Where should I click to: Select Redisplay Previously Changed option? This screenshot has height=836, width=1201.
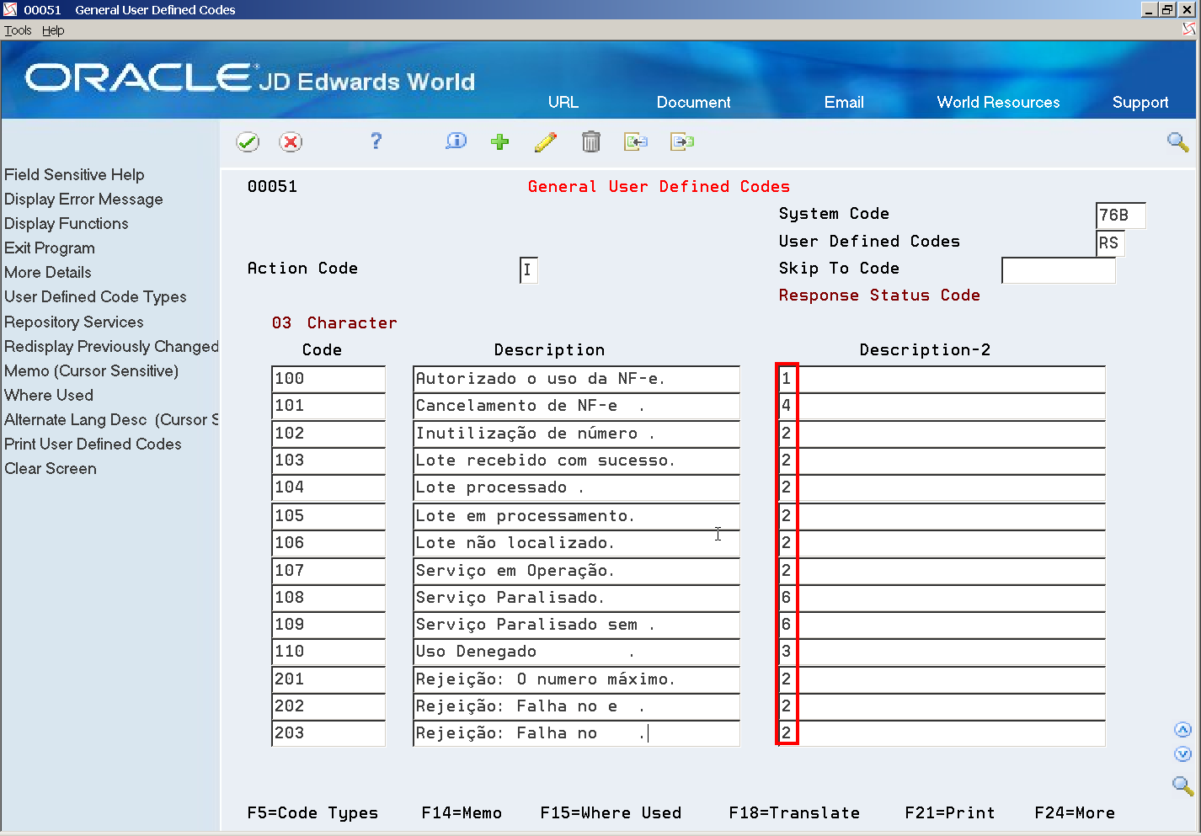tap(111, 346)
